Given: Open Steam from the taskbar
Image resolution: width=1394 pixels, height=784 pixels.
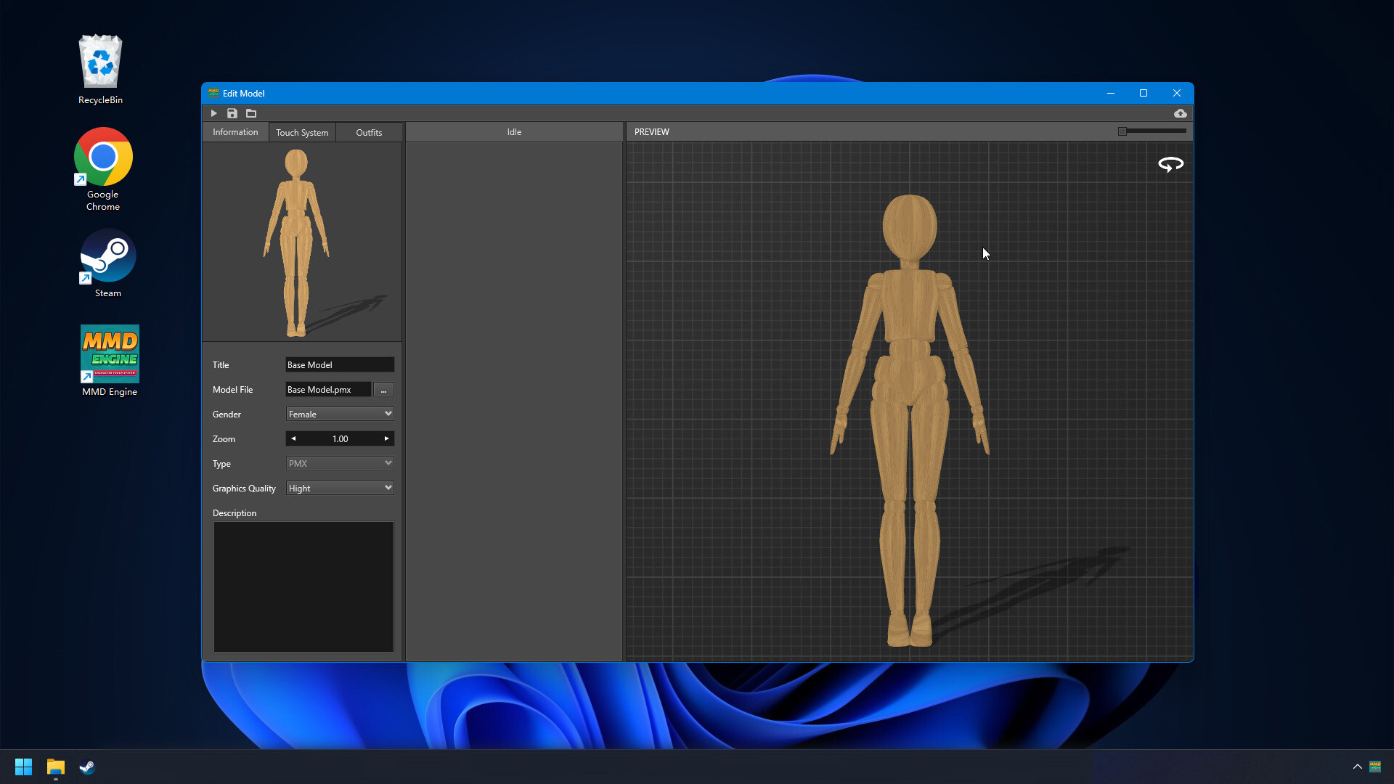Looking at the screenshot, I should coord(87,767).
